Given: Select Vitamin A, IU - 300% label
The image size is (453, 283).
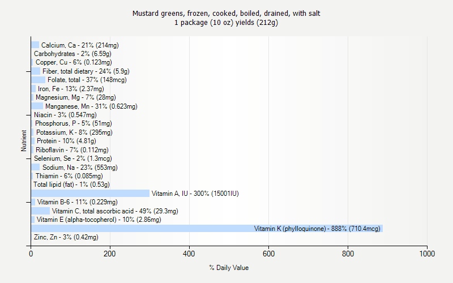Looking at the screenshot, I should pos(195,194).
